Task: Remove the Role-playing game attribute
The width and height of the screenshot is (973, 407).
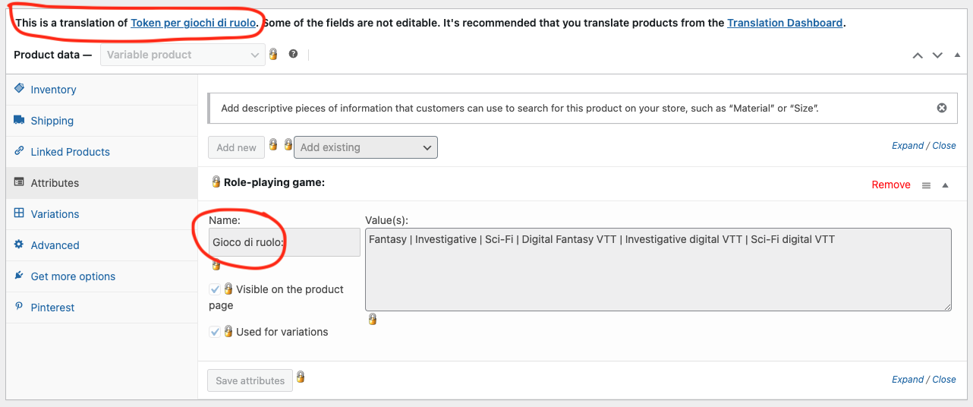Action: click(891, 185)
